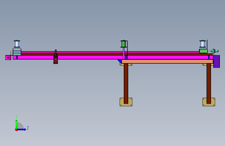Select the blue triangular gusset bracket

pyautogui.click(x=120, y=61)
